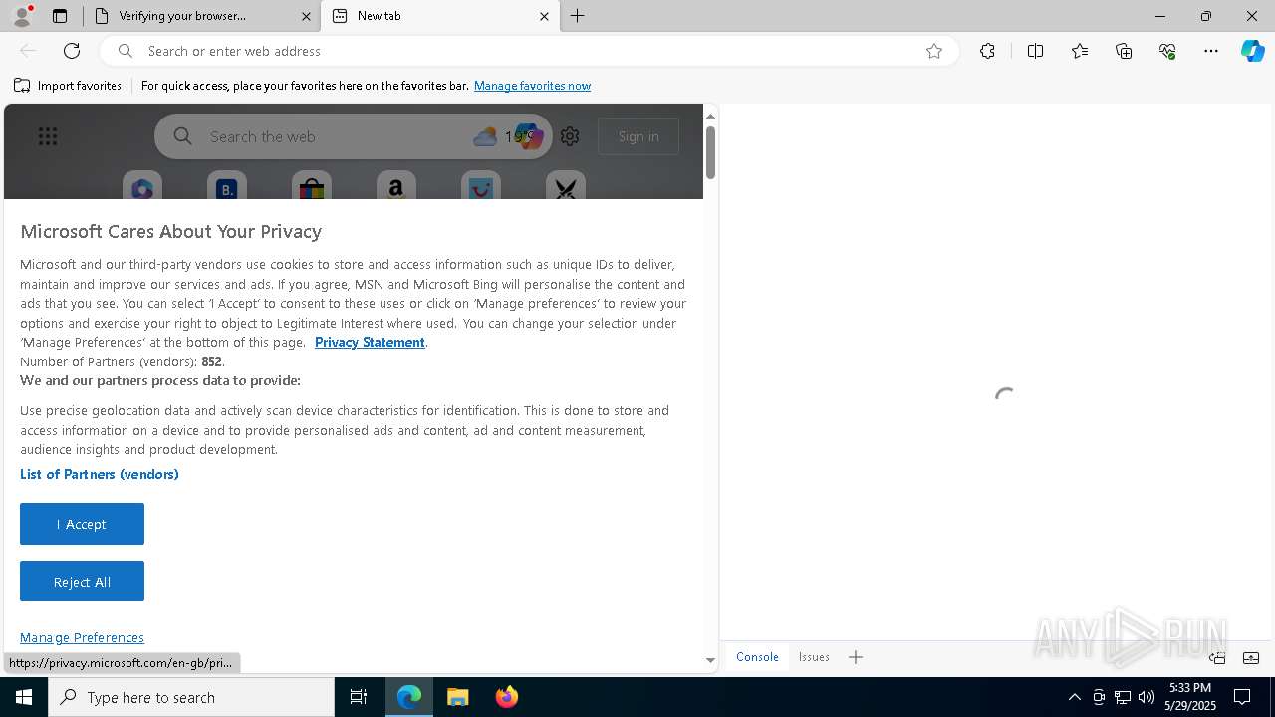Screen dimensions: 1275x717
Task: Open Task View in the taskbar
Action: (x=359, y=697)
